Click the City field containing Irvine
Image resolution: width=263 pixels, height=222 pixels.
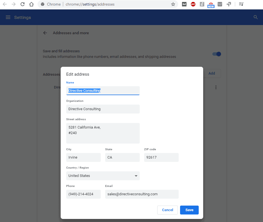[83, 157]
